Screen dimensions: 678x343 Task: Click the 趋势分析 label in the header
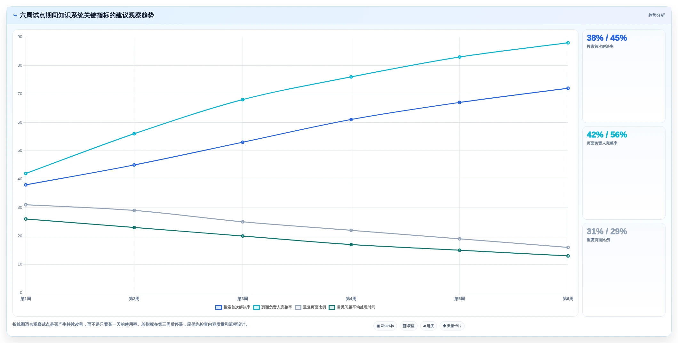point(656,15)
